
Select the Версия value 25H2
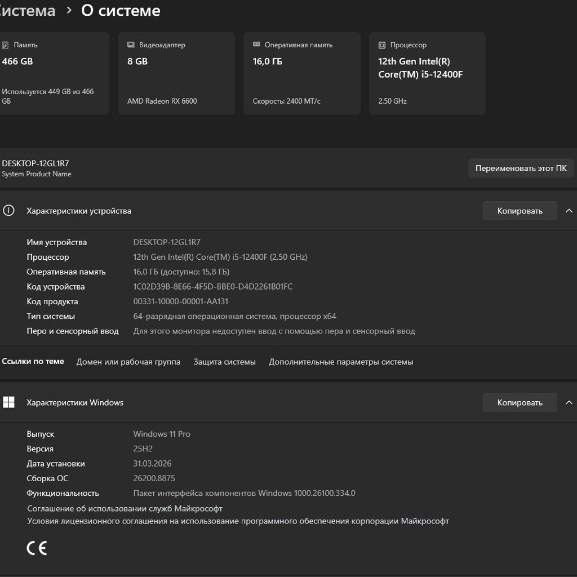(143, 449)
